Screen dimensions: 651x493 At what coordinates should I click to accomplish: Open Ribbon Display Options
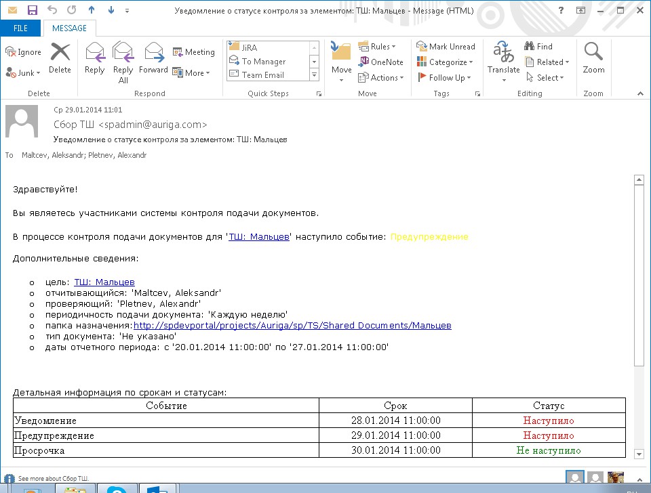coord(580,10)
